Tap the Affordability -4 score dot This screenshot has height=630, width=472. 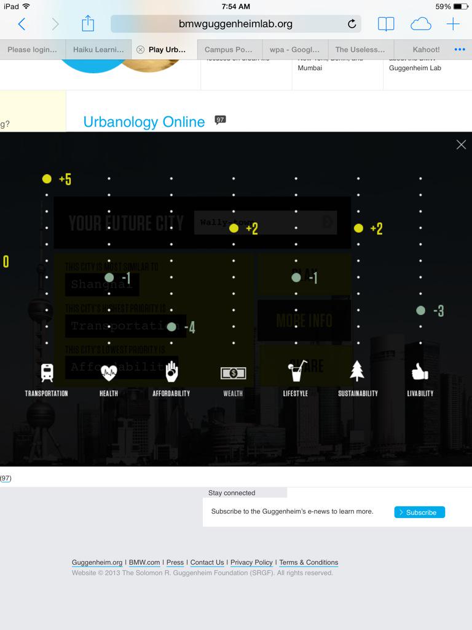pos(171,327)
